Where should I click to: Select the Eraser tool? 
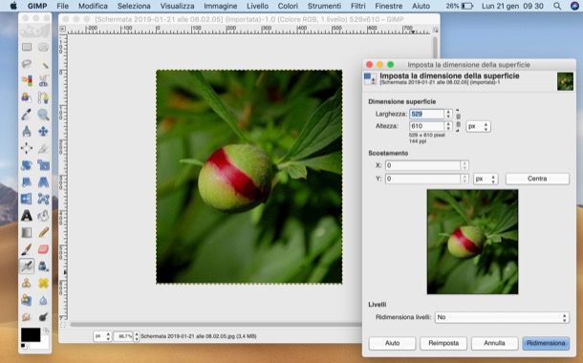[x=43, y=249]
